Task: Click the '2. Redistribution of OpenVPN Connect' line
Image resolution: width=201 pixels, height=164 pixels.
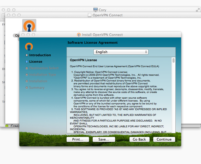Action: pos(111,81)
